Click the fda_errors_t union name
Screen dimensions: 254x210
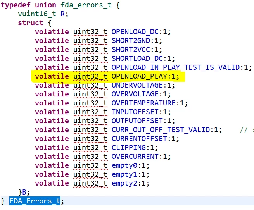(86, 5)
